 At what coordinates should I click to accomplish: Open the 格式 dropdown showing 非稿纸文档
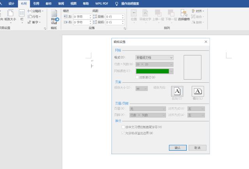point(155,57)
